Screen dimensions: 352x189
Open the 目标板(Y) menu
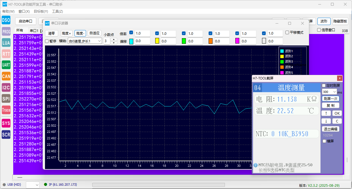[x=41, y=12]
